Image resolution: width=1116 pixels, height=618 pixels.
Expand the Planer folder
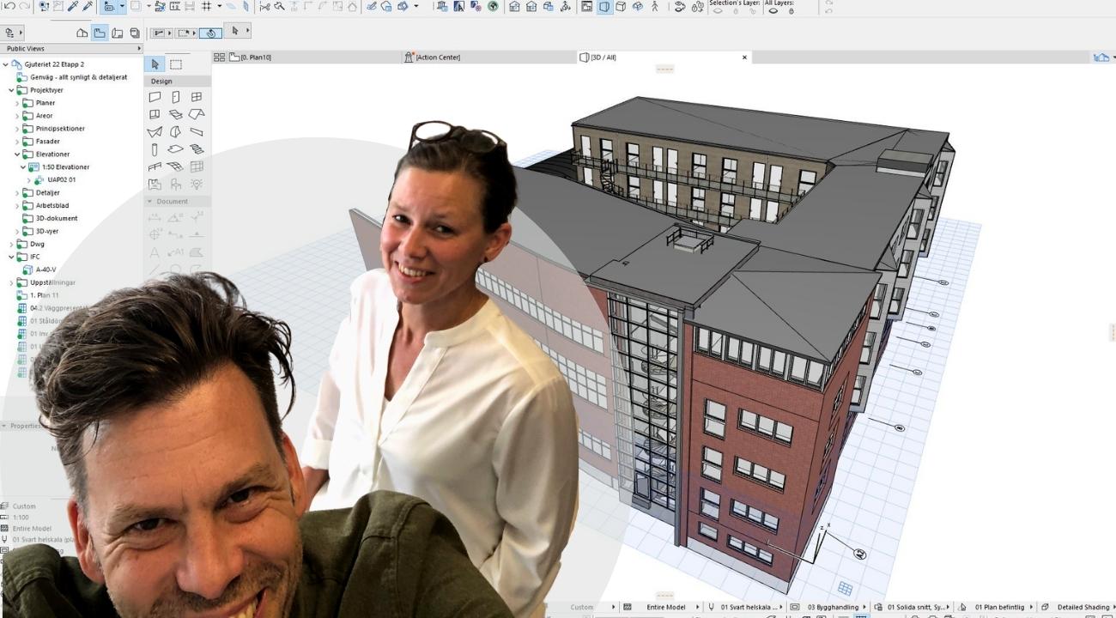(x=17, y=103)
